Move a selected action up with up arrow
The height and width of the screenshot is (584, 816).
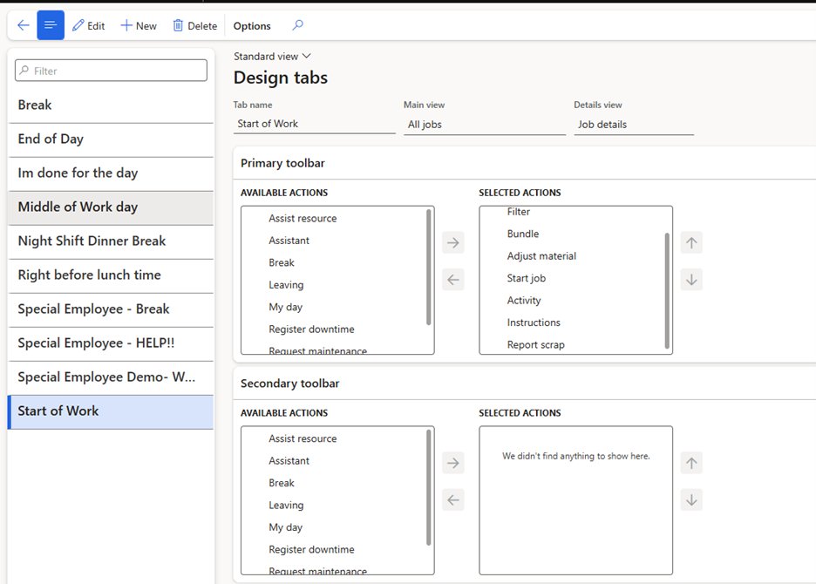(690, 242)
